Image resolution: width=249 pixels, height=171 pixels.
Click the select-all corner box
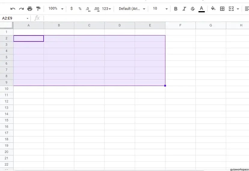pos(6,25)
